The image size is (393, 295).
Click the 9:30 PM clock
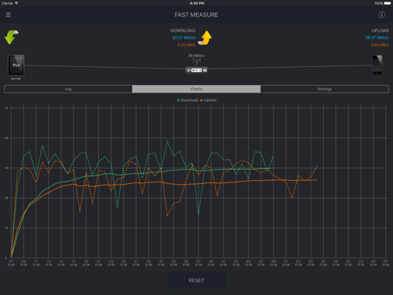coord(197,4)
